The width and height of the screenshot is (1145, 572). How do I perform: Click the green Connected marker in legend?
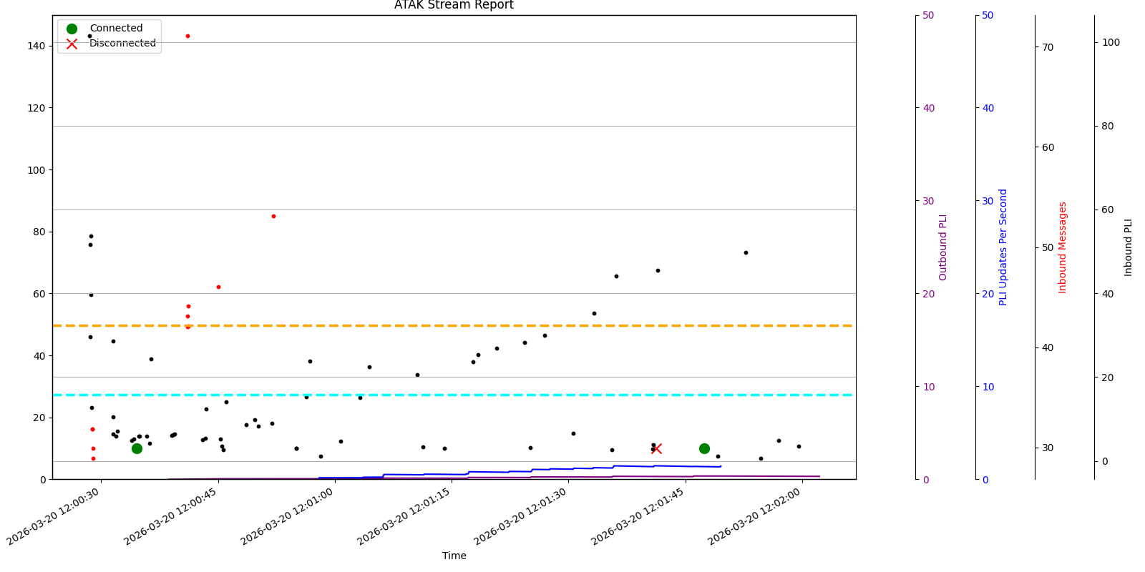pos(72,29)
